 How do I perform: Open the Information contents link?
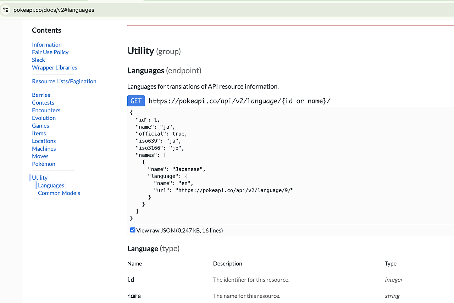[46, 45]
